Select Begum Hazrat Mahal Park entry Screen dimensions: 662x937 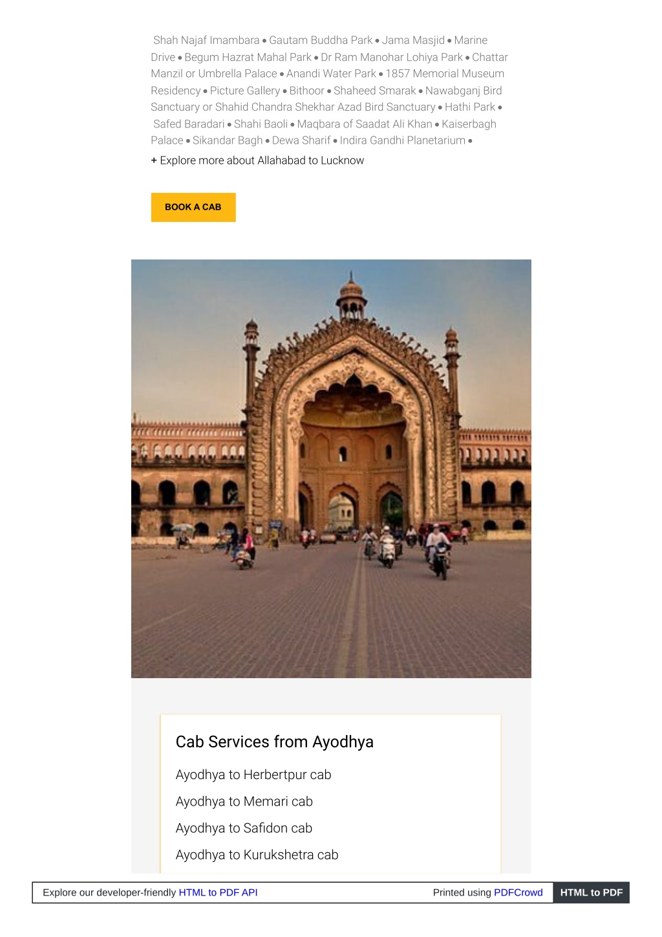tap(248, 57)
